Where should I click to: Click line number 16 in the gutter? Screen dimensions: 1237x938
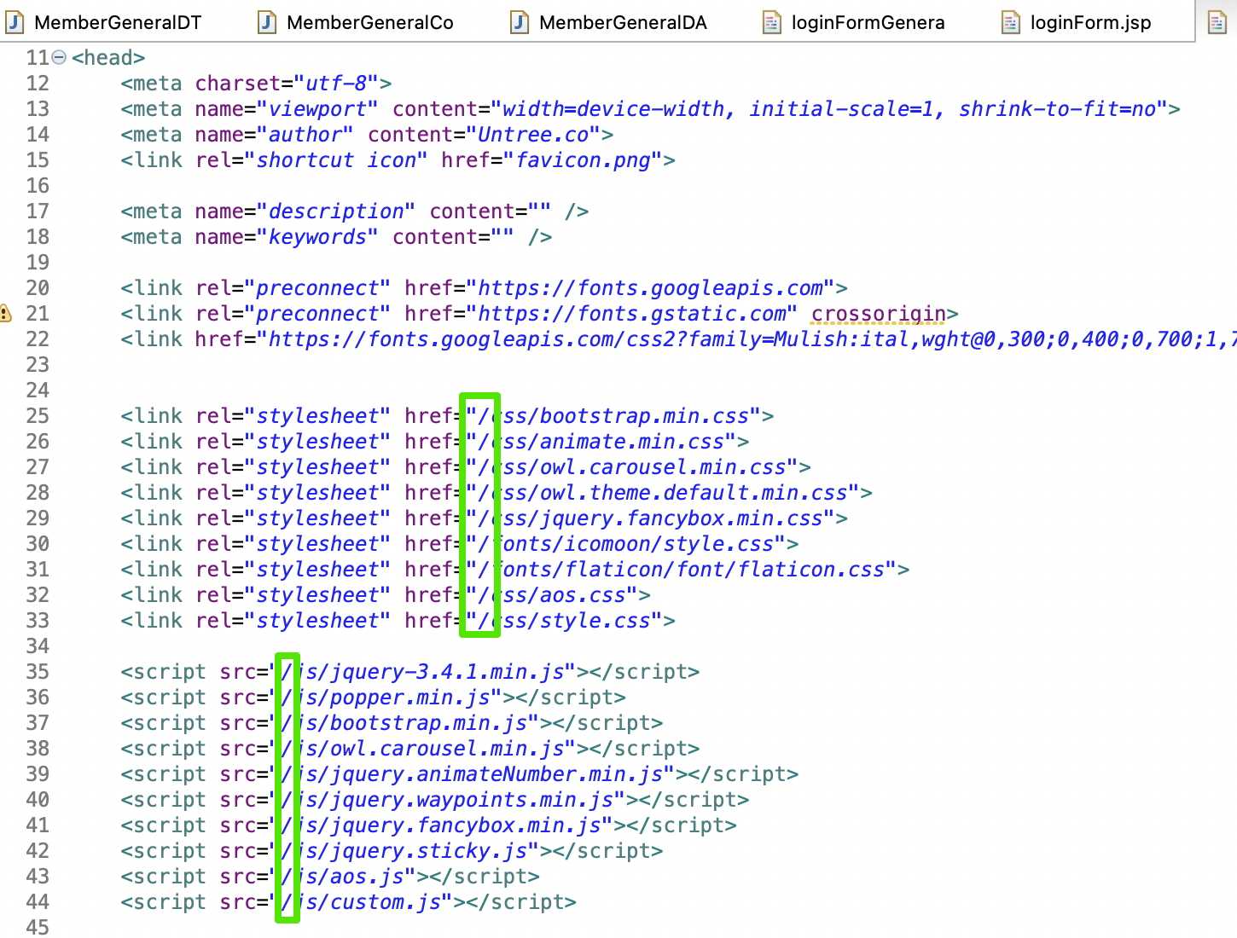38,186
